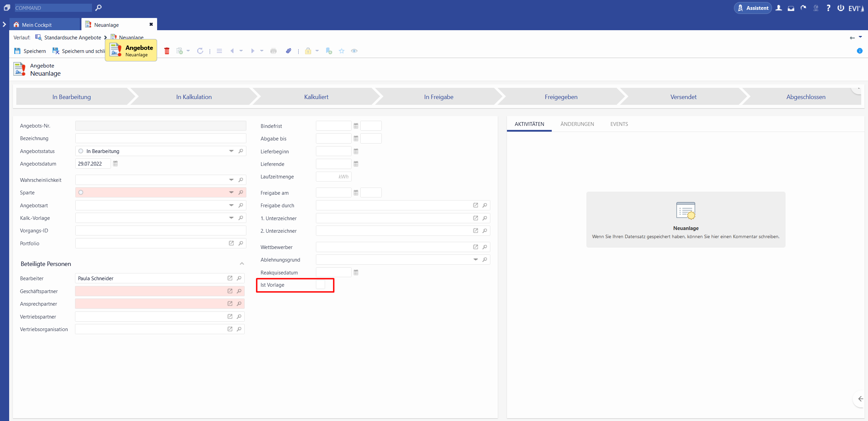Open the Wahrscheinlichkeit dropdown
868x421 pixels.
[x=231, y=180]
